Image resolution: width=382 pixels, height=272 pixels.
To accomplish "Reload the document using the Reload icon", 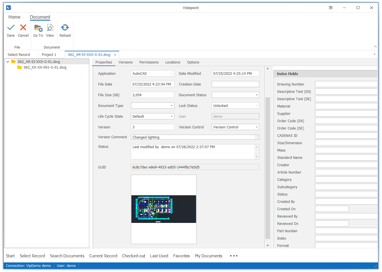I will click(65, 28).
